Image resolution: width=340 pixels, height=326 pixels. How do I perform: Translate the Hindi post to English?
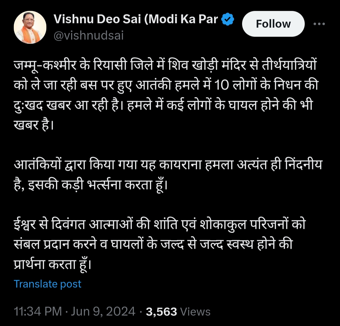47,284
